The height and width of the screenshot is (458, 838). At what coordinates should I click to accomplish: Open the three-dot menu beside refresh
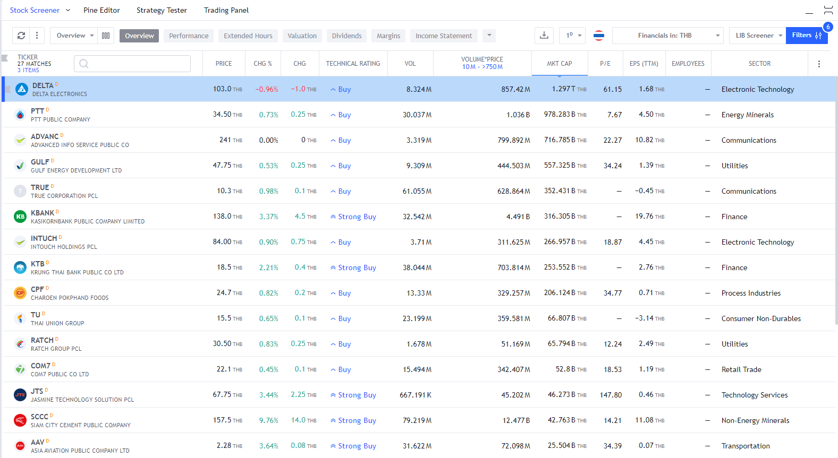click(x=37, y=36)
